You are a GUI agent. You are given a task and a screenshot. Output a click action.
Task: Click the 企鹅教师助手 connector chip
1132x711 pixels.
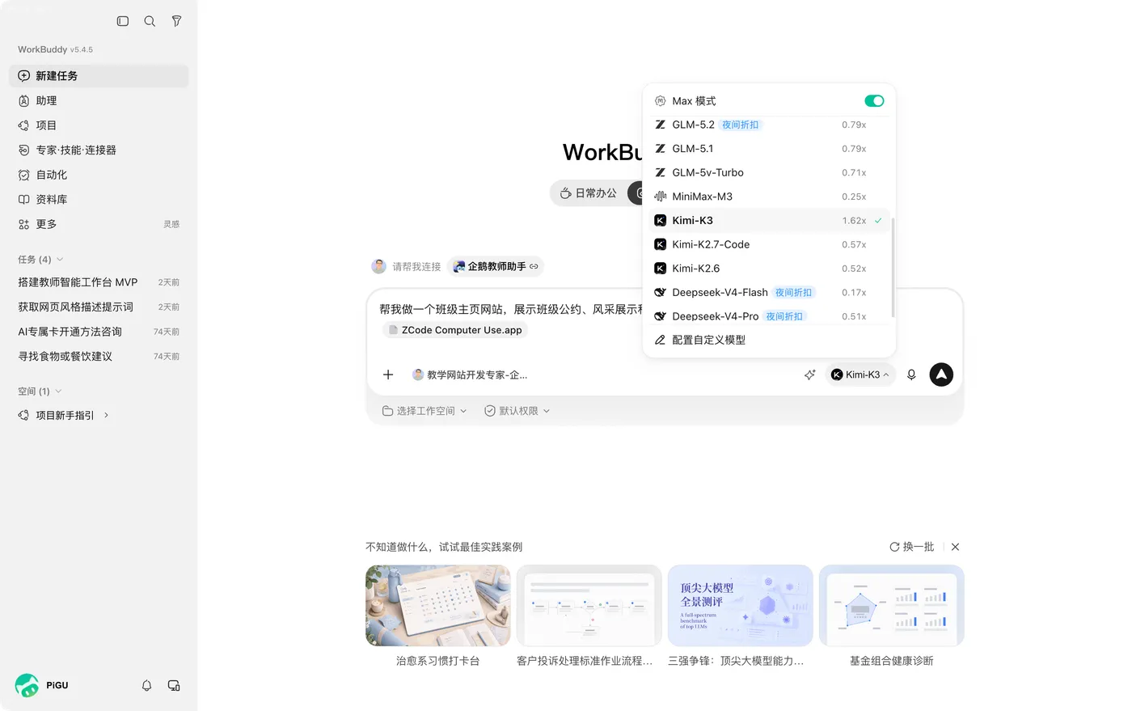point(496,266)
